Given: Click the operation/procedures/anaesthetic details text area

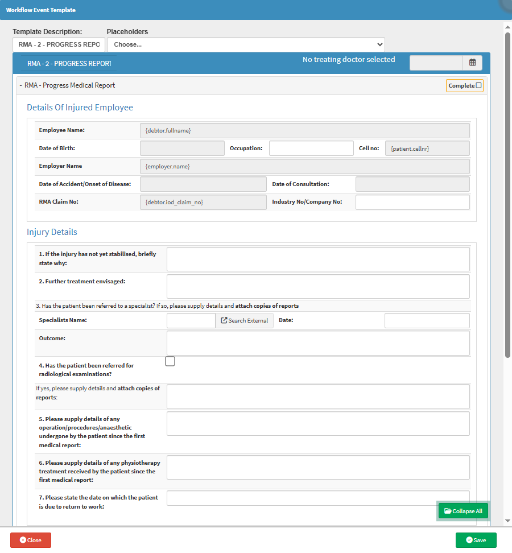Looking at the screenshot, I should (x=318, y=423).
